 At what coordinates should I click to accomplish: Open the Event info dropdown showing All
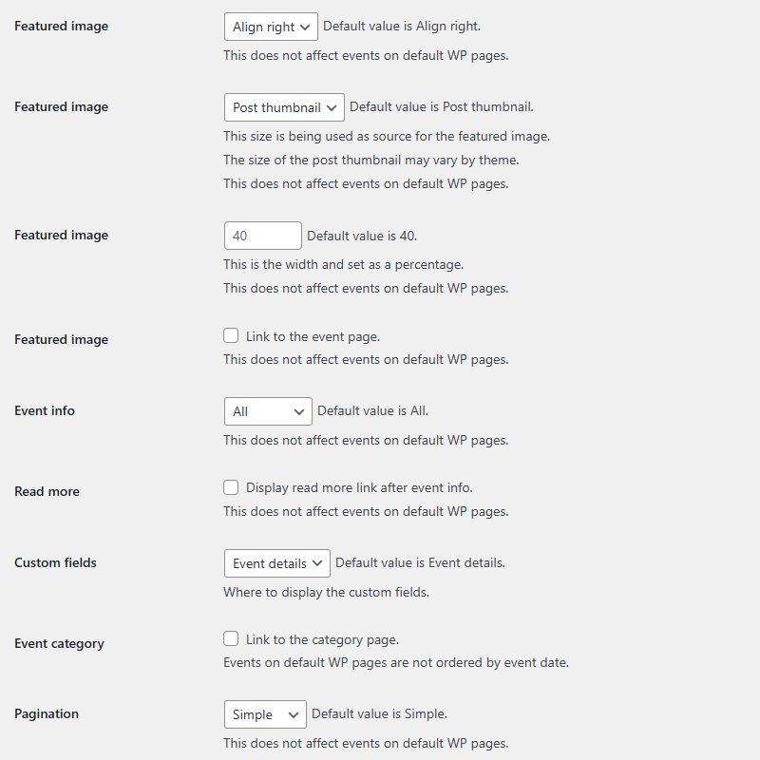coord(267,410)
